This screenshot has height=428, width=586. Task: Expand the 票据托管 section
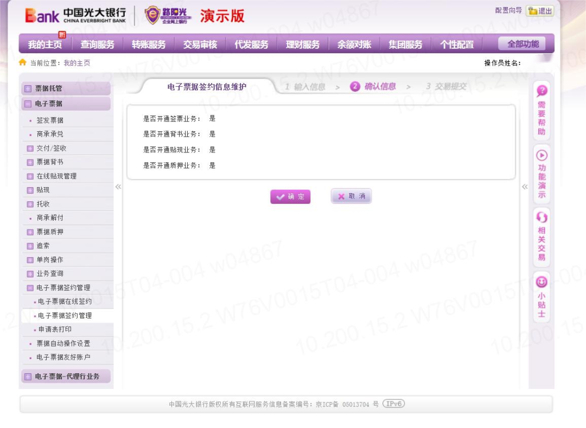pos(28,88)
